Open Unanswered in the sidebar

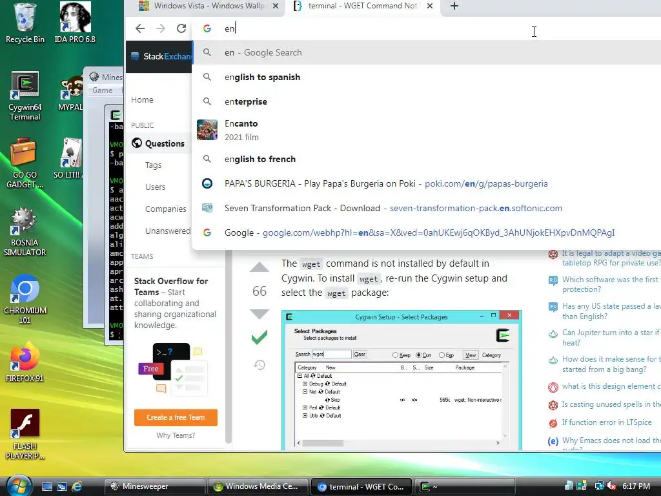[168, 231]
